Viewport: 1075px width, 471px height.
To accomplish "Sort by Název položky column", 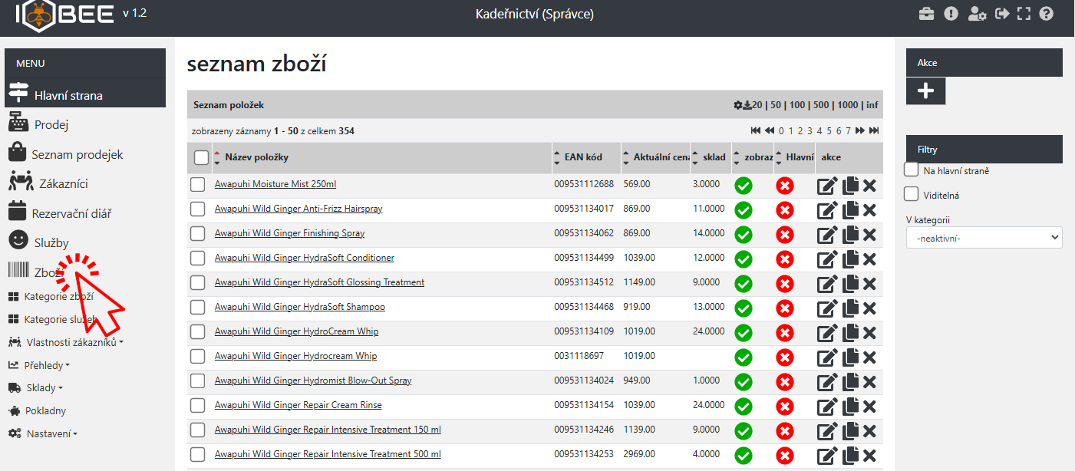I will click(x=256, y=157).
